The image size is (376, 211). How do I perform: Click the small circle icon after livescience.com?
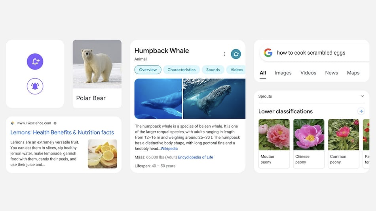pyautogui.click(x=55, y=123)
